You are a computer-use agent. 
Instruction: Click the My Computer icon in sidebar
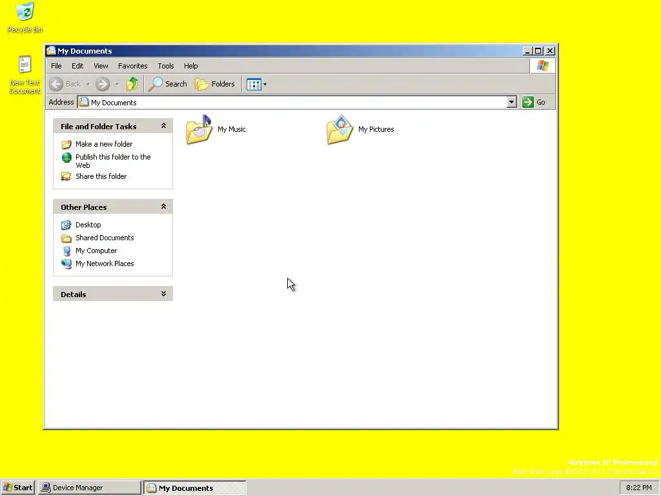(x=66, y=251)
